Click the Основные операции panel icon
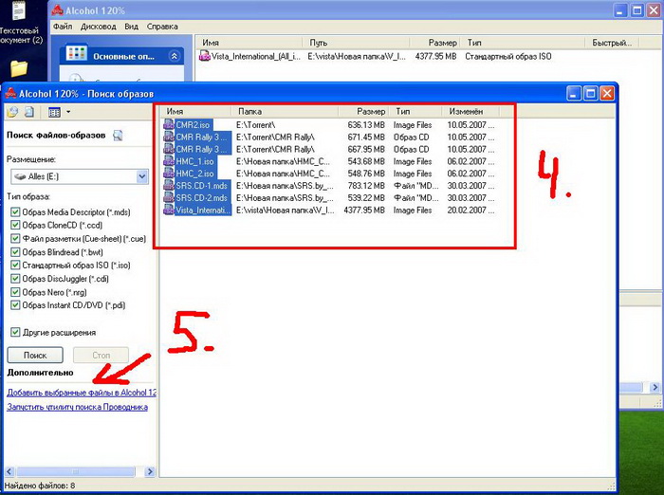 (x=76, y=55)
